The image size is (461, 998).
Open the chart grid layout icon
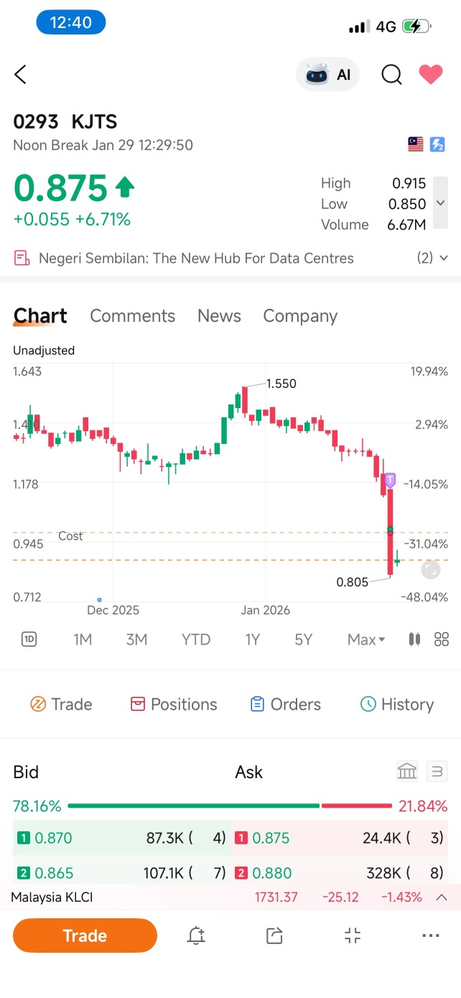click(x=442, y=639)
